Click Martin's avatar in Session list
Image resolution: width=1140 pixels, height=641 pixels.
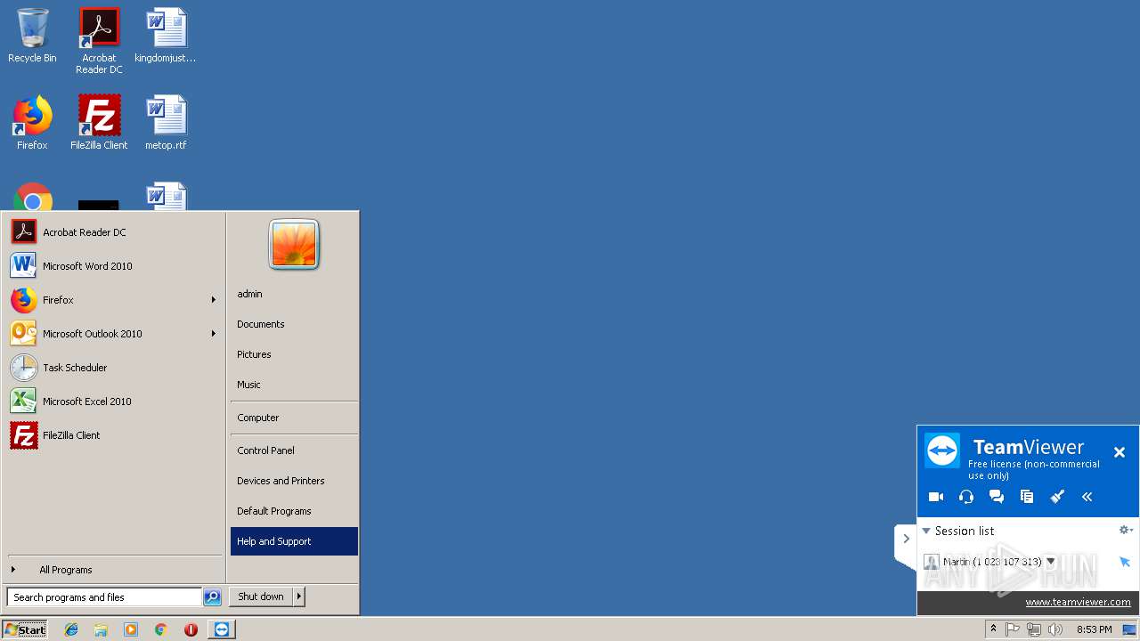tap(932, 562)
